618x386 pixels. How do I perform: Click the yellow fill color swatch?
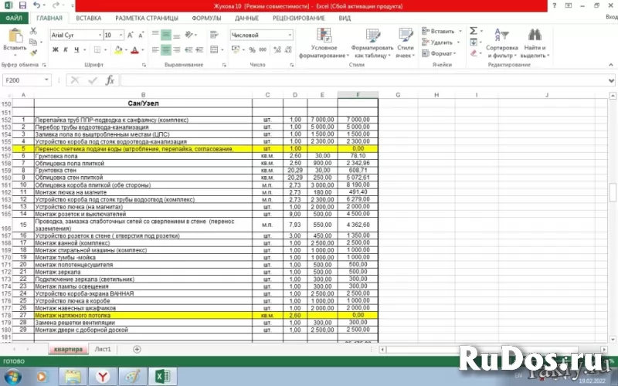[118, 50]
